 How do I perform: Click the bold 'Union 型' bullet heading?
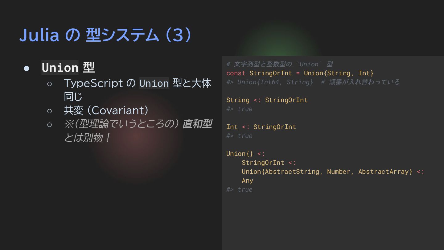coord(68,68)
